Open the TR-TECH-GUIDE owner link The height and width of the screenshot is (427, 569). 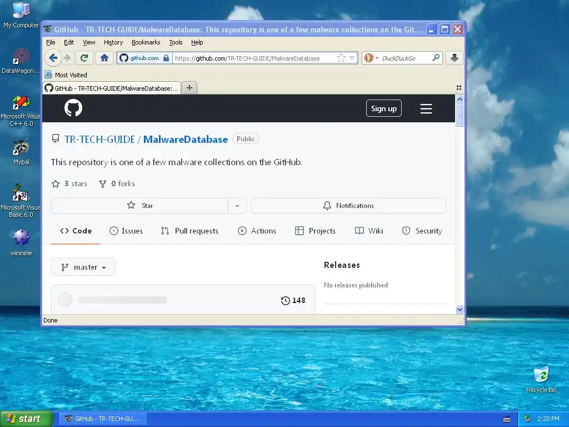pyautogui.click(x=99, y=140)
